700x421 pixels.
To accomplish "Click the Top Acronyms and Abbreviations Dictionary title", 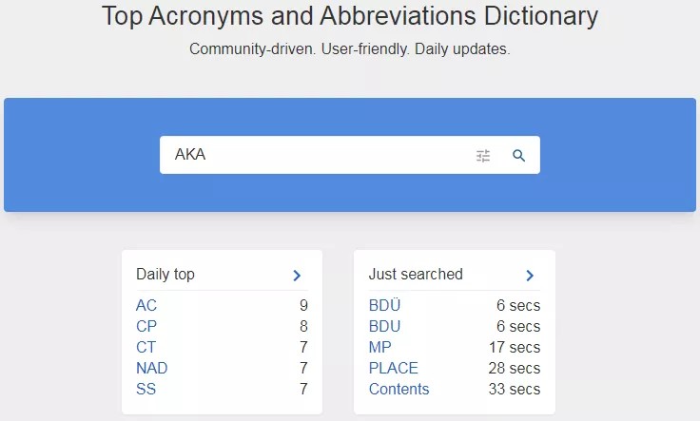I will coord(350,16).
